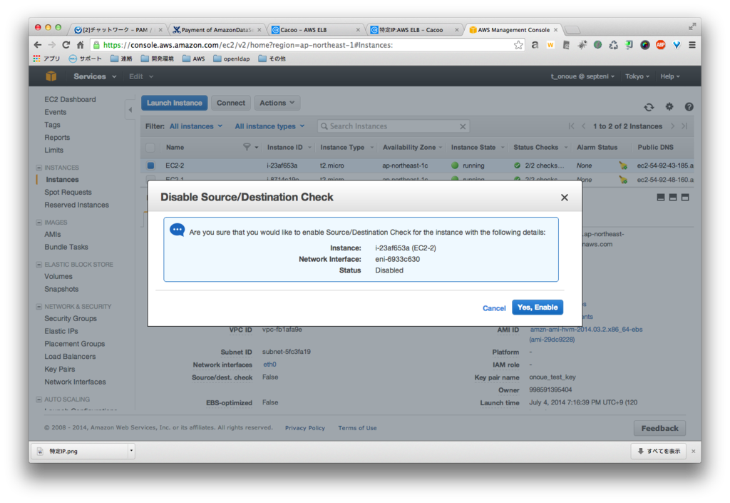The image size is (730, 503).
Task: Collapse the ELASTIC BLOCK STORE section
Action: coord(39,265)
